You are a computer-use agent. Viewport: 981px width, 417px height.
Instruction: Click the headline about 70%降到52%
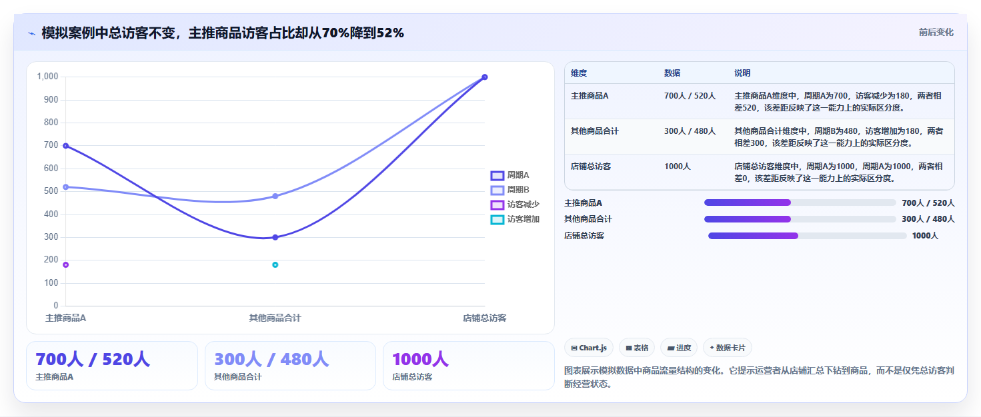[223, 33]
